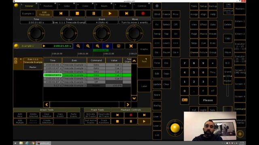Image resolution: width=259 pixels, height=145 pixels.
Task: Click stop in the Playback Controls panel
Action: pyautogui.click(x=117, y=121)
